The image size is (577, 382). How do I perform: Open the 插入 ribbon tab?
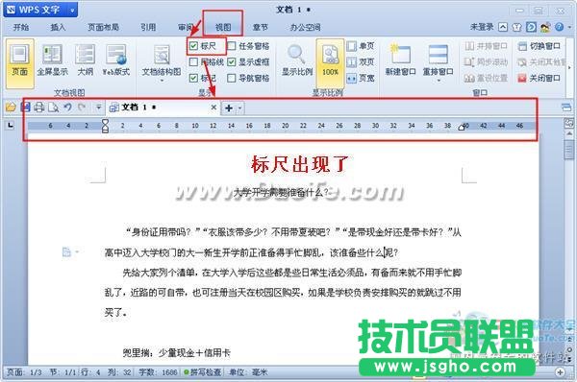tap(58, 27)
